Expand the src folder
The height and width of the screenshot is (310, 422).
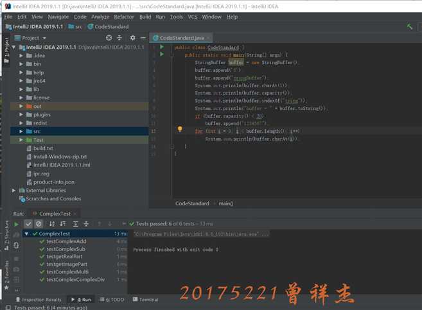pyautogui.click(x=21, y=132)
